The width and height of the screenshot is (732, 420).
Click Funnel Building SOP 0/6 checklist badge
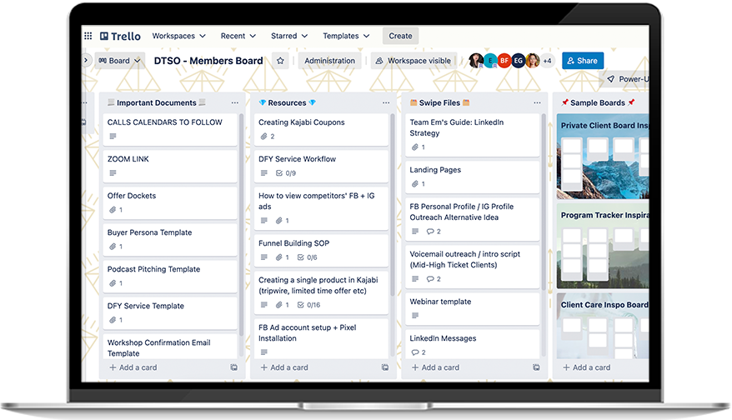pyautogui.click(x=307, y=257)
